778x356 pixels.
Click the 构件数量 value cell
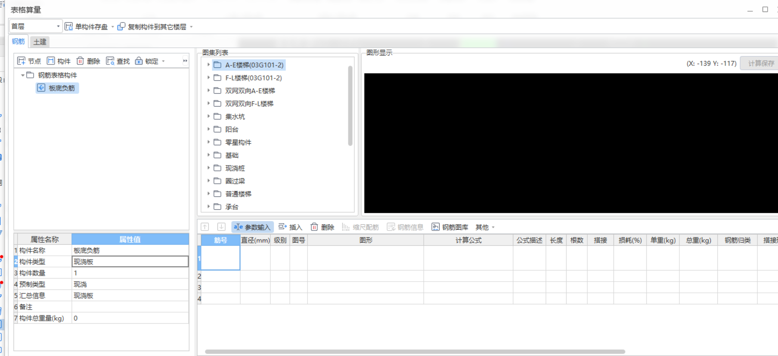(x=130, y=273)
